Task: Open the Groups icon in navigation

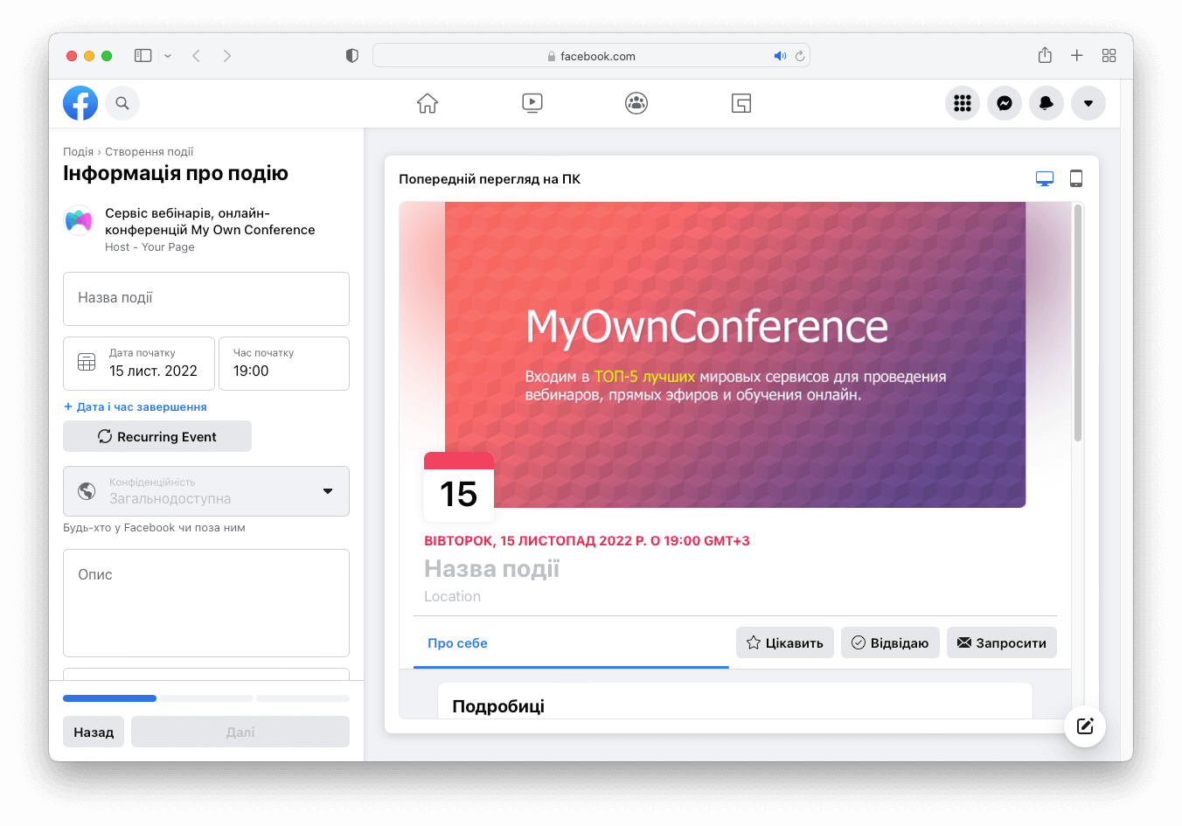Action: pyautogui.click(x=636, y=103)
